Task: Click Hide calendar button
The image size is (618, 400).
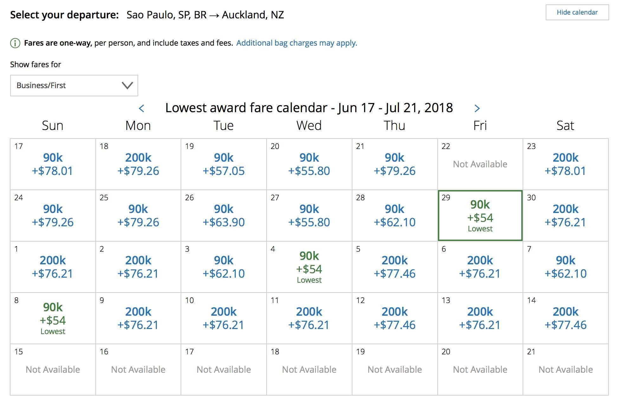Action: [x=577, y=12]
